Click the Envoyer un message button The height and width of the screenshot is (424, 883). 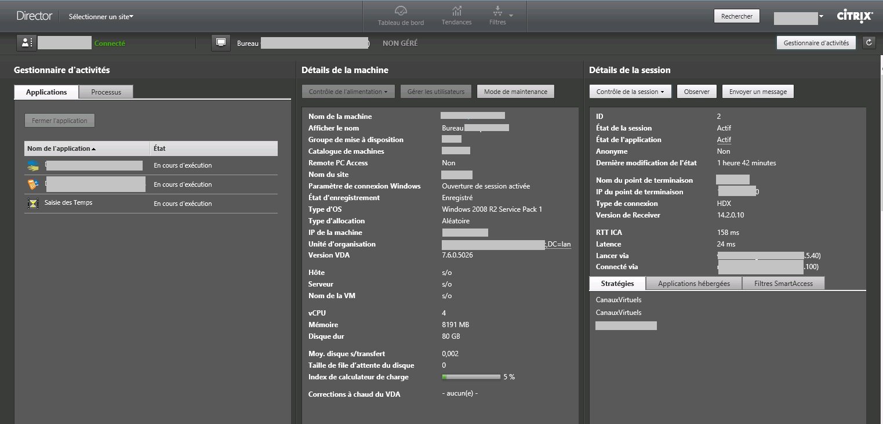pos(758,92)
